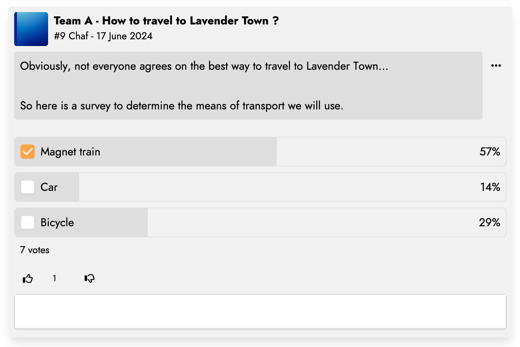This screenshot has height=347, width=520.
Task: Check the Car poll option checkbox
Action: click(x=28, y=187)
